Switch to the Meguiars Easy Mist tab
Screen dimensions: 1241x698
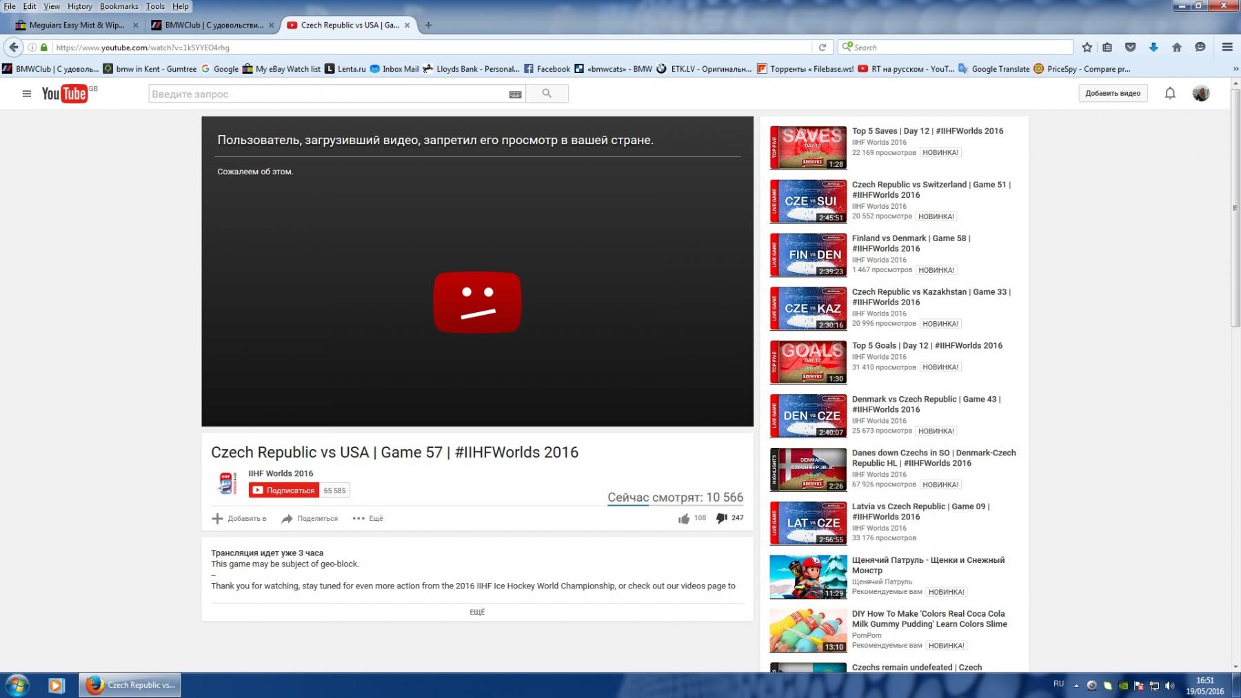pos(76,25)
